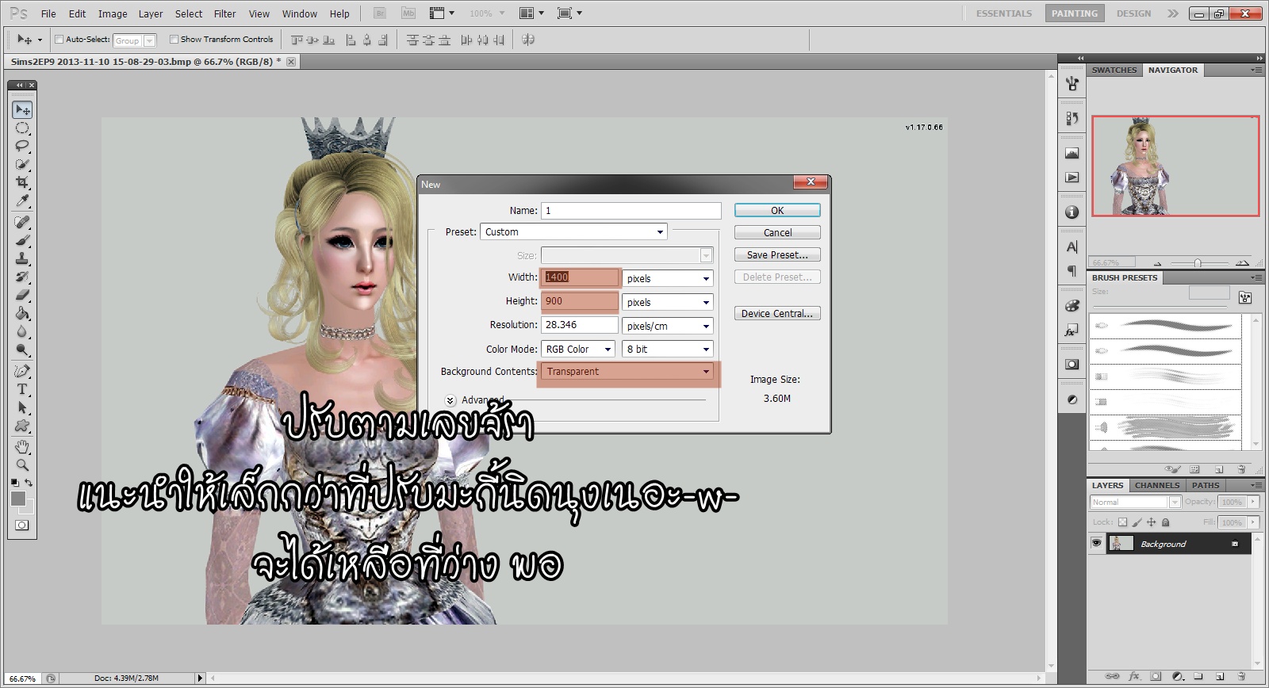Viewport: 1269px width, 688px height.
Task: Select the Pen tool
Action: tap(22, 371)
